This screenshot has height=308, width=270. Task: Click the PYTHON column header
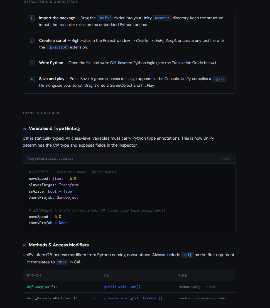34,275
